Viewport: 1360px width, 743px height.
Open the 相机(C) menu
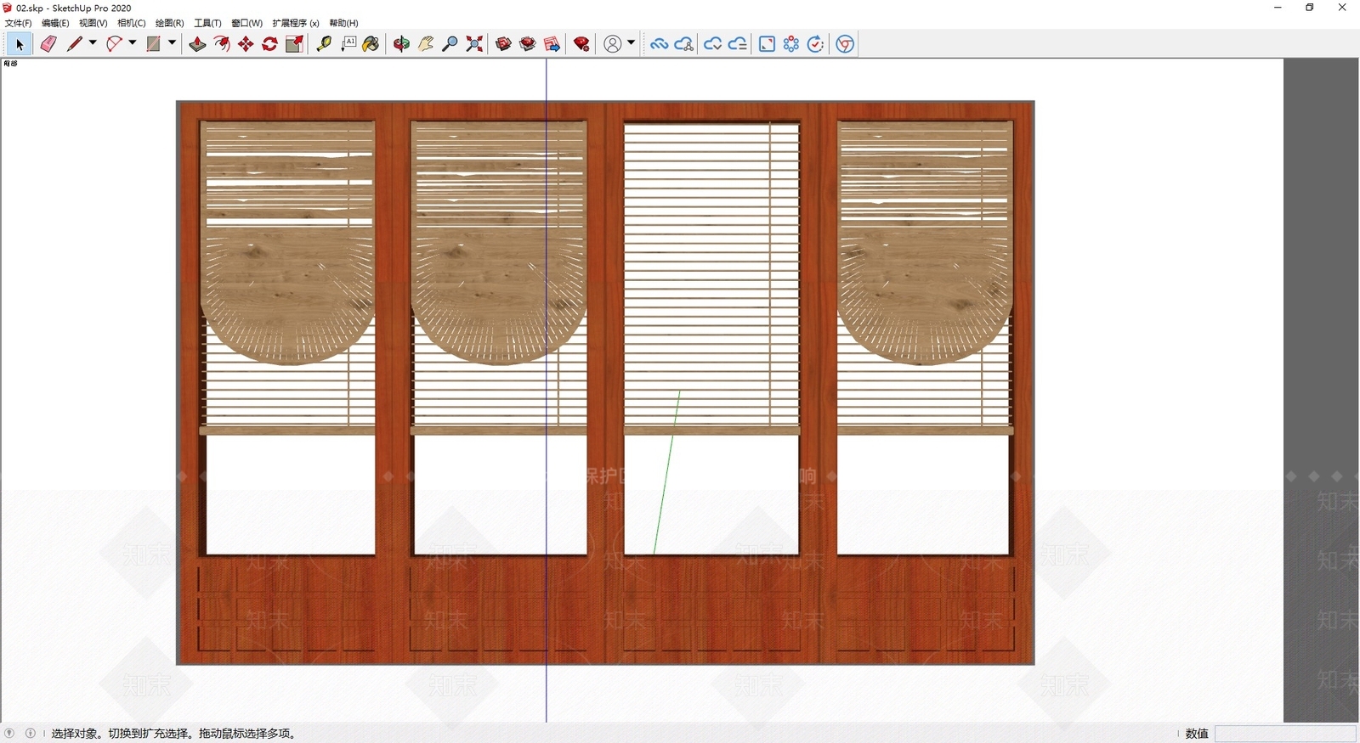click(132, 23)
